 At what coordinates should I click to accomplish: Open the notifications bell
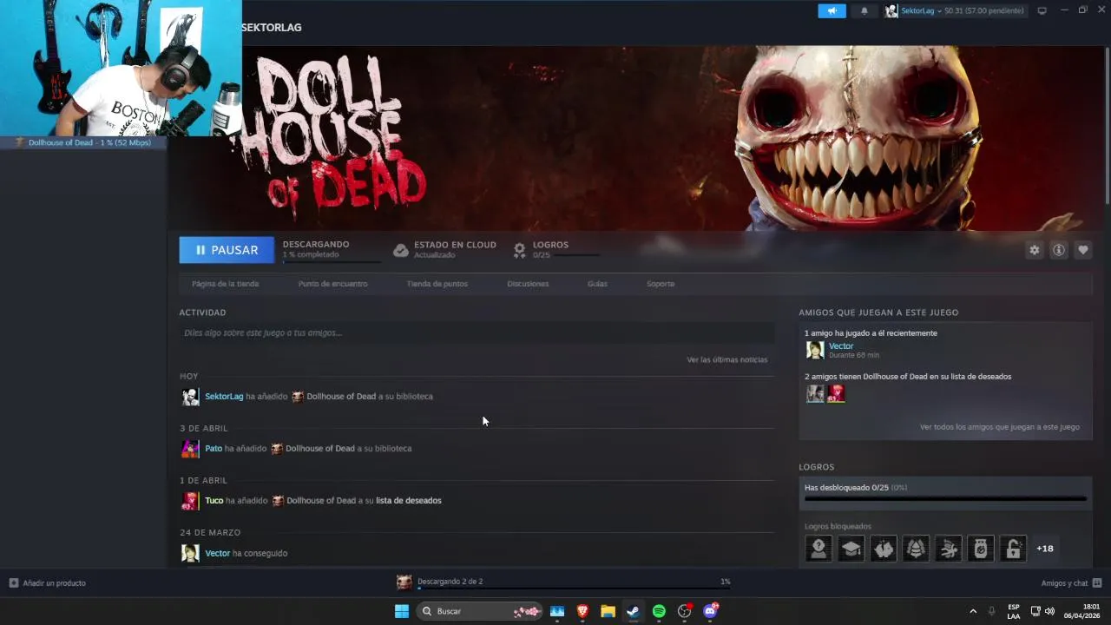point(864,10)
